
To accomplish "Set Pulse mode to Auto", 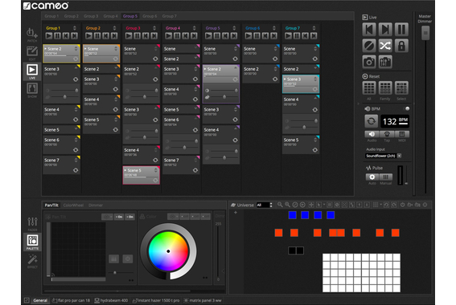I will (x=372, y=177).
